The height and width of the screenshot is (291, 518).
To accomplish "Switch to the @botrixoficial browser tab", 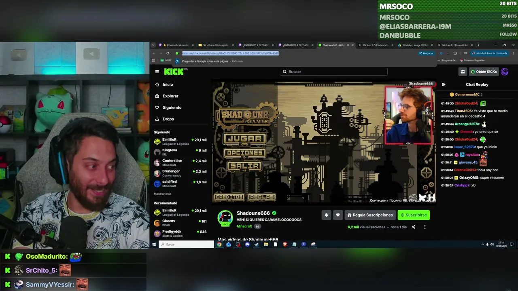I will pos(176,45).
